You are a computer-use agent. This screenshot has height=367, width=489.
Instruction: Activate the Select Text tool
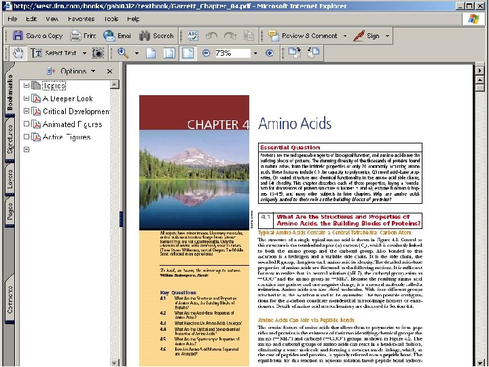pos(54,54)
